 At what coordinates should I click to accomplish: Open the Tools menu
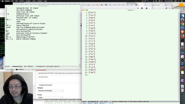click(x=34, y=1)
